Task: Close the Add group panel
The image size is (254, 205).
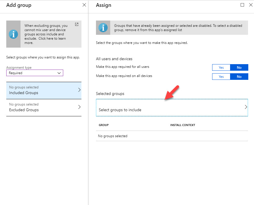Action: pos(84,5)
